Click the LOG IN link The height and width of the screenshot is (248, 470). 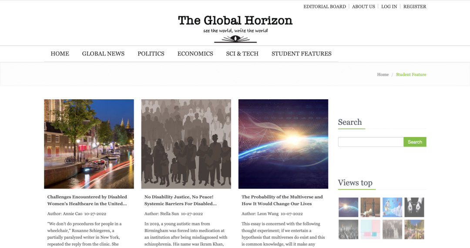389,7
